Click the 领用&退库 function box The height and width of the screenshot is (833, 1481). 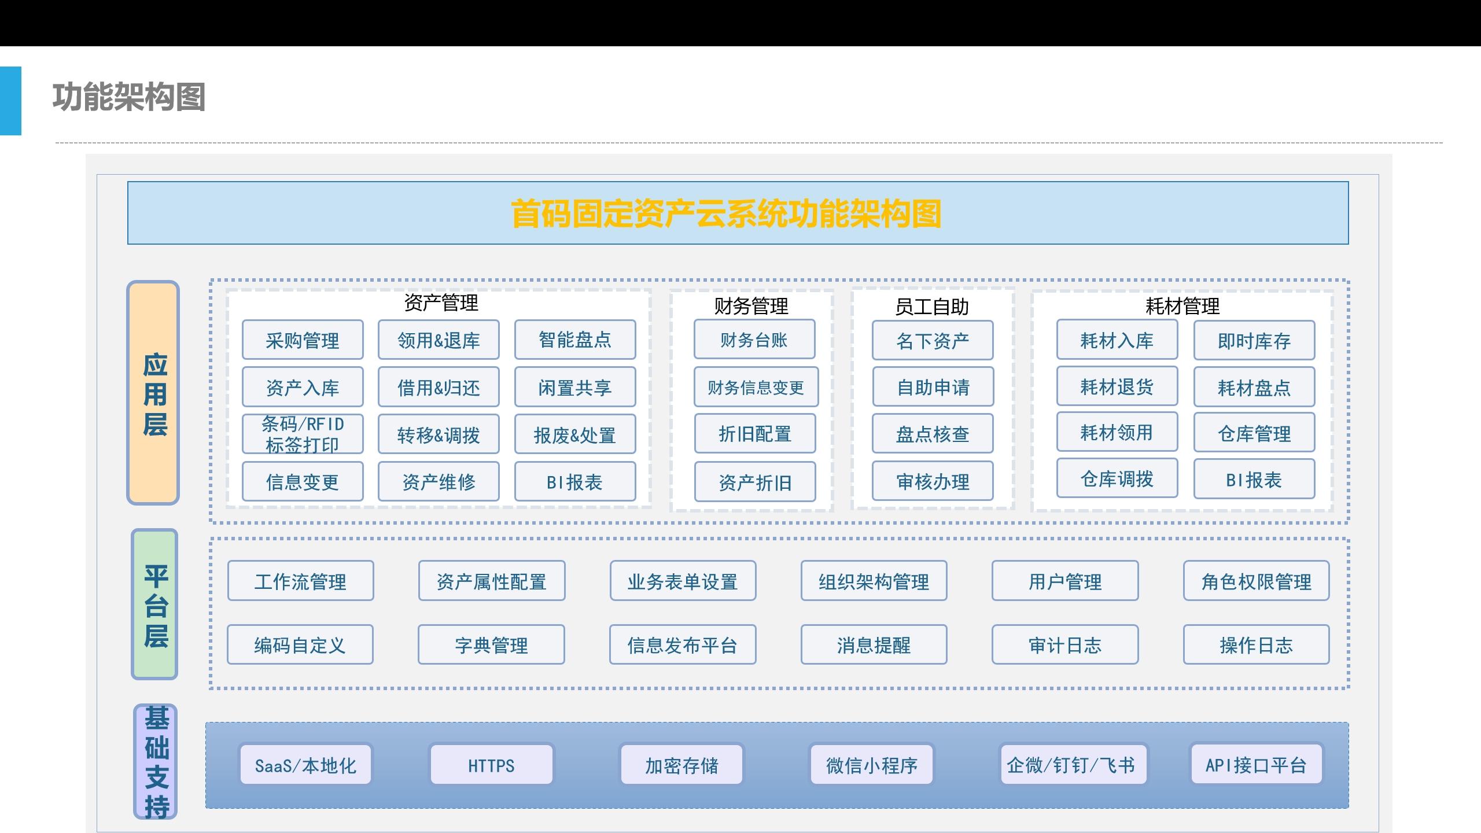439,340
